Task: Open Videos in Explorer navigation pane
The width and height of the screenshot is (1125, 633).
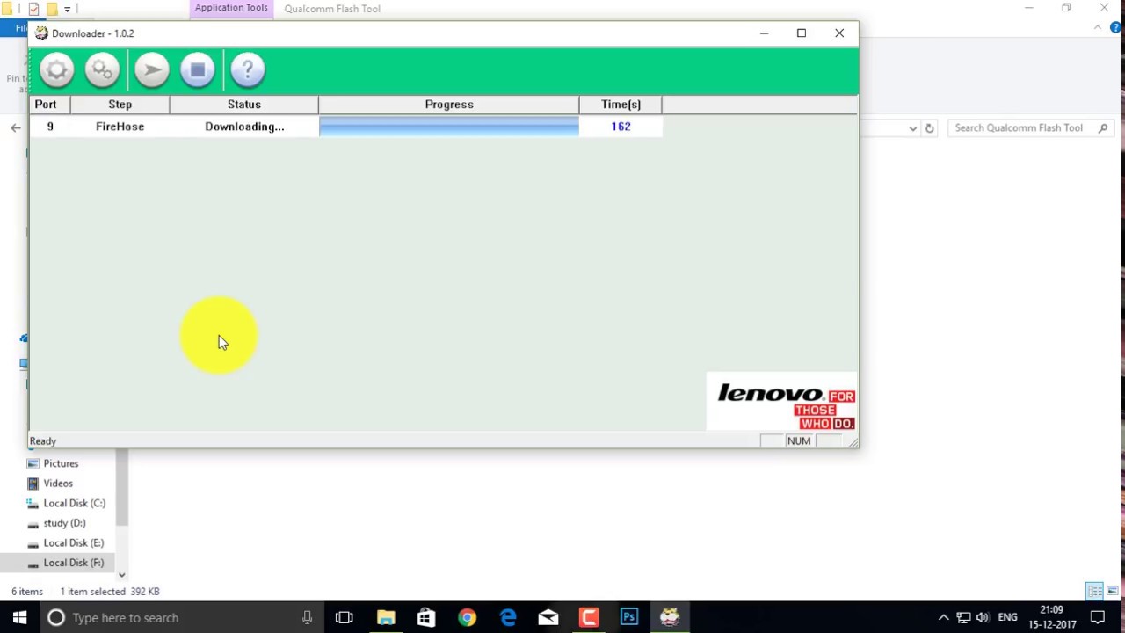Action: pyautogui.click(x=58, y=484)
